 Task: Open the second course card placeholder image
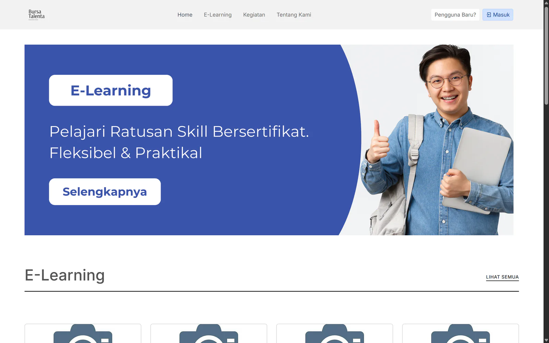pyautogui.click(x=209, y=333)
